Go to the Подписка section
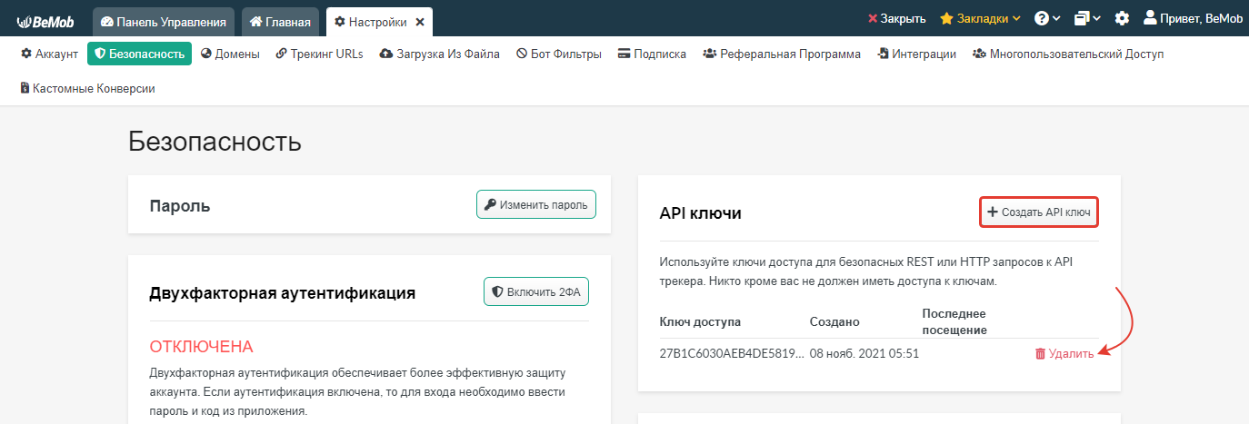The width and height of the screenshot is (1249, 424). tap(651, 54)
